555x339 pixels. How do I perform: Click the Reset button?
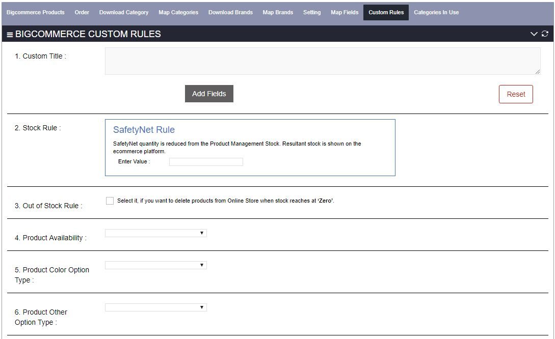click(x=516, y=94)
